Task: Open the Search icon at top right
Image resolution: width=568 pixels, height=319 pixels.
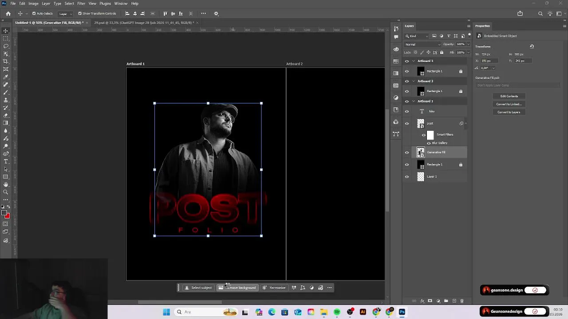Action: pyautogui.click(x=540, y=14)
